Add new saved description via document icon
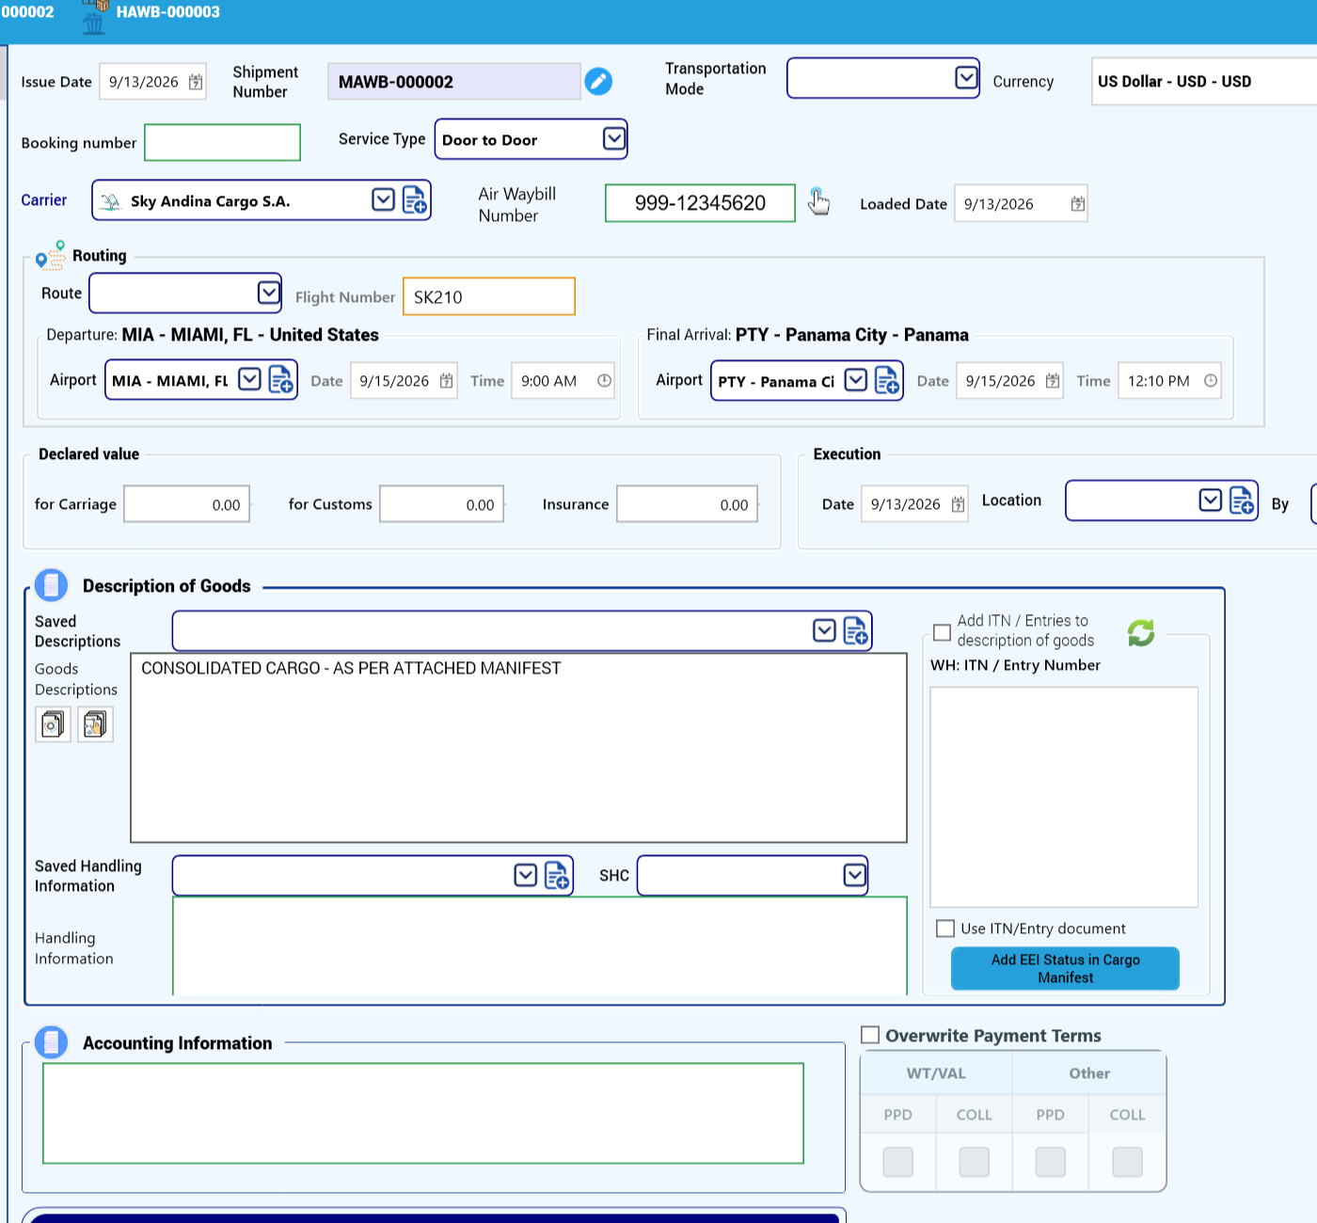 (855, 630)
